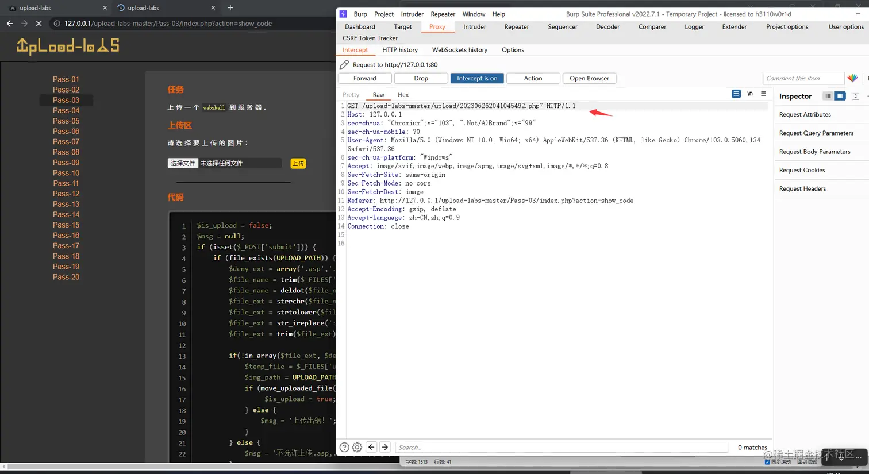The image size is (869, 474).
Task: Toggle the 'Intercept is on' button
Action: [x=477, y=78]
